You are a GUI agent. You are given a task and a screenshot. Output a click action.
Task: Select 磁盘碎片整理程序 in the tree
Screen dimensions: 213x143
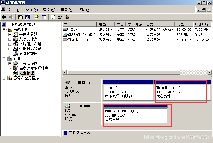coord(34,68)
